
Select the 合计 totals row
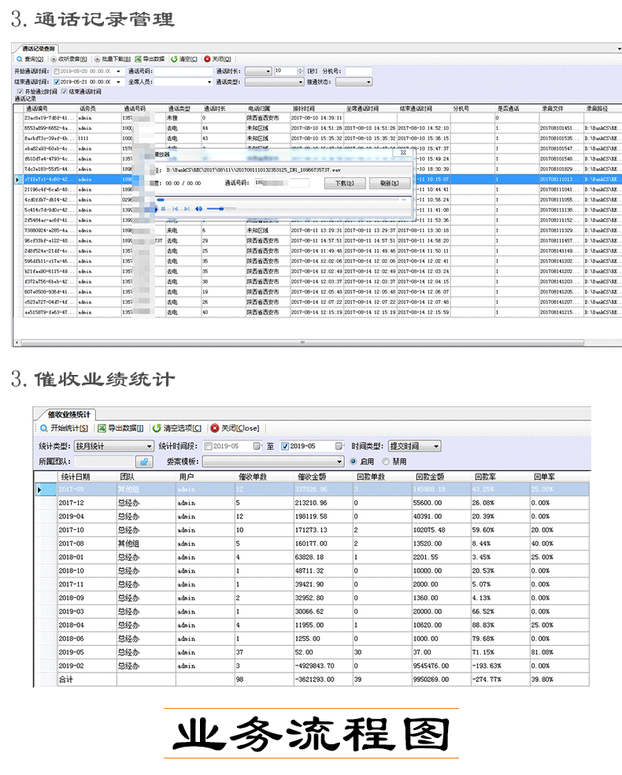click(x=312, y=680)
